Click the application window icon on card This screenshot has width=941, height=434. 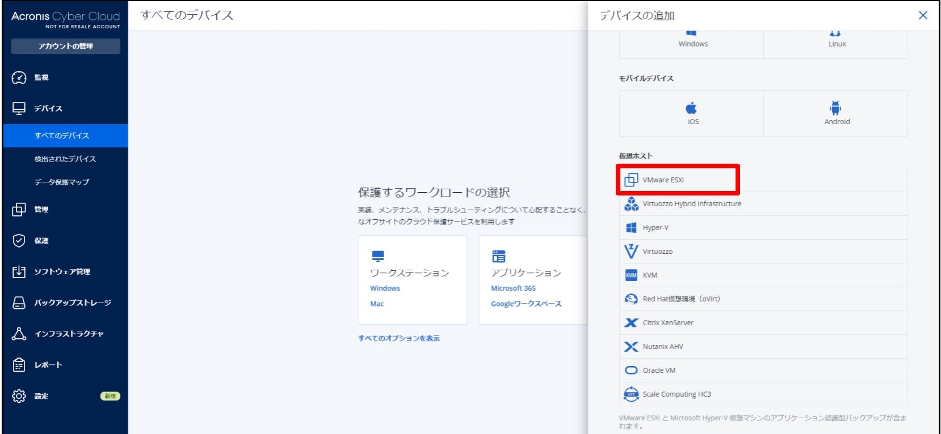tap(499, 256)
